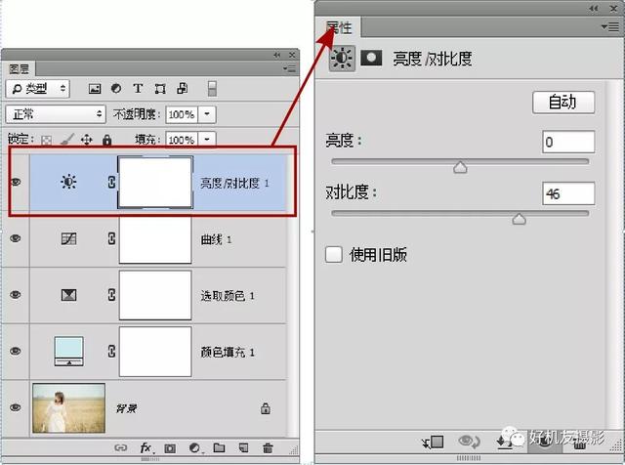Filter layers by type (T) layers

pyautogui.click(x=138, y=89)
